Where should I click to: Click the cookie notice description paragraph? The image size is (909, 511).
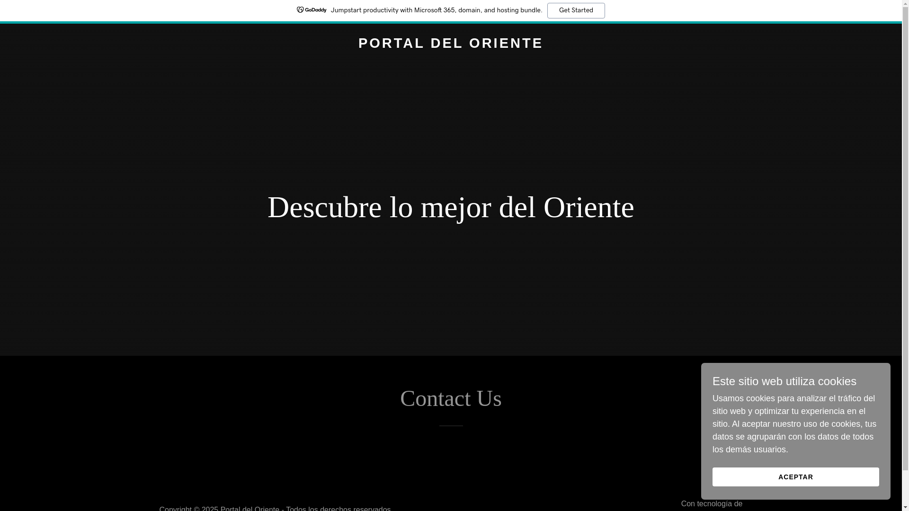pyautogui.click(x=794, y=424)
